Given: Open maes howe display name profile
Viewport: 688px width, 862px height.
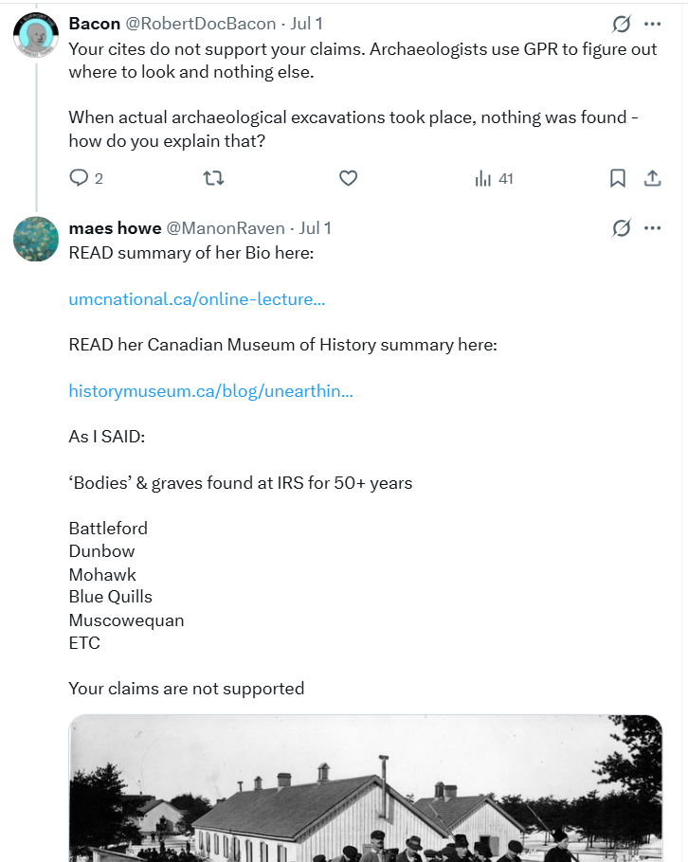Looking at the screenshot, I should [x=115, y=227].
